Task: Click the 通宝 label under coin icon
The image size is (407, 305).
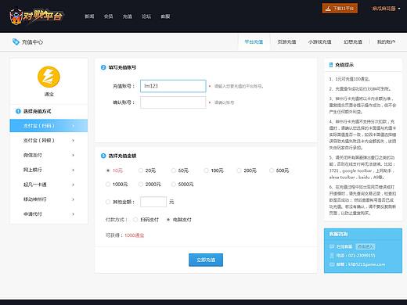Action: tap(49, 94)
